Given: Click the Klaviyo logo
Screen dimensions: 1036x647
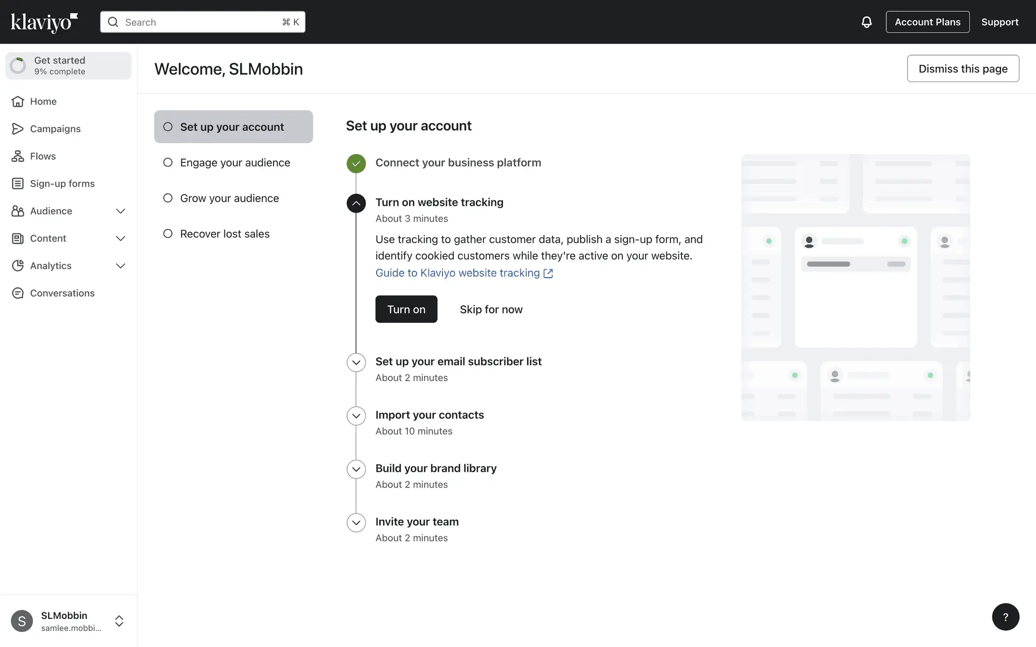Looking at the screenshot, I should click(44, 22).
